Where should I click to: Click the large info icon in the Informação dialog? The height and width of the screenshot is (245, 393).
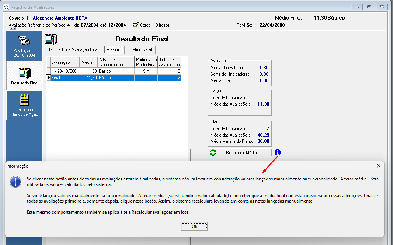[x=15, y=182]
